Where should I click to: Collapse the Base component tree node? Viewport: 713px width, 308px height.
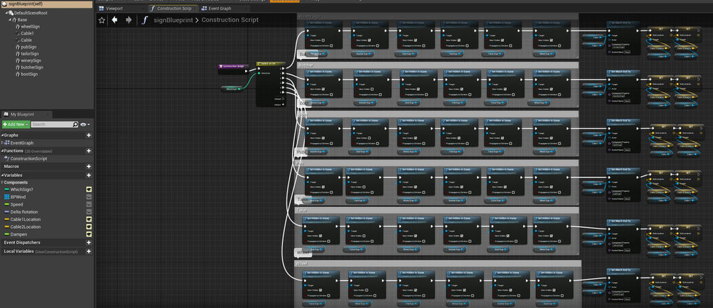click(11, 20)
